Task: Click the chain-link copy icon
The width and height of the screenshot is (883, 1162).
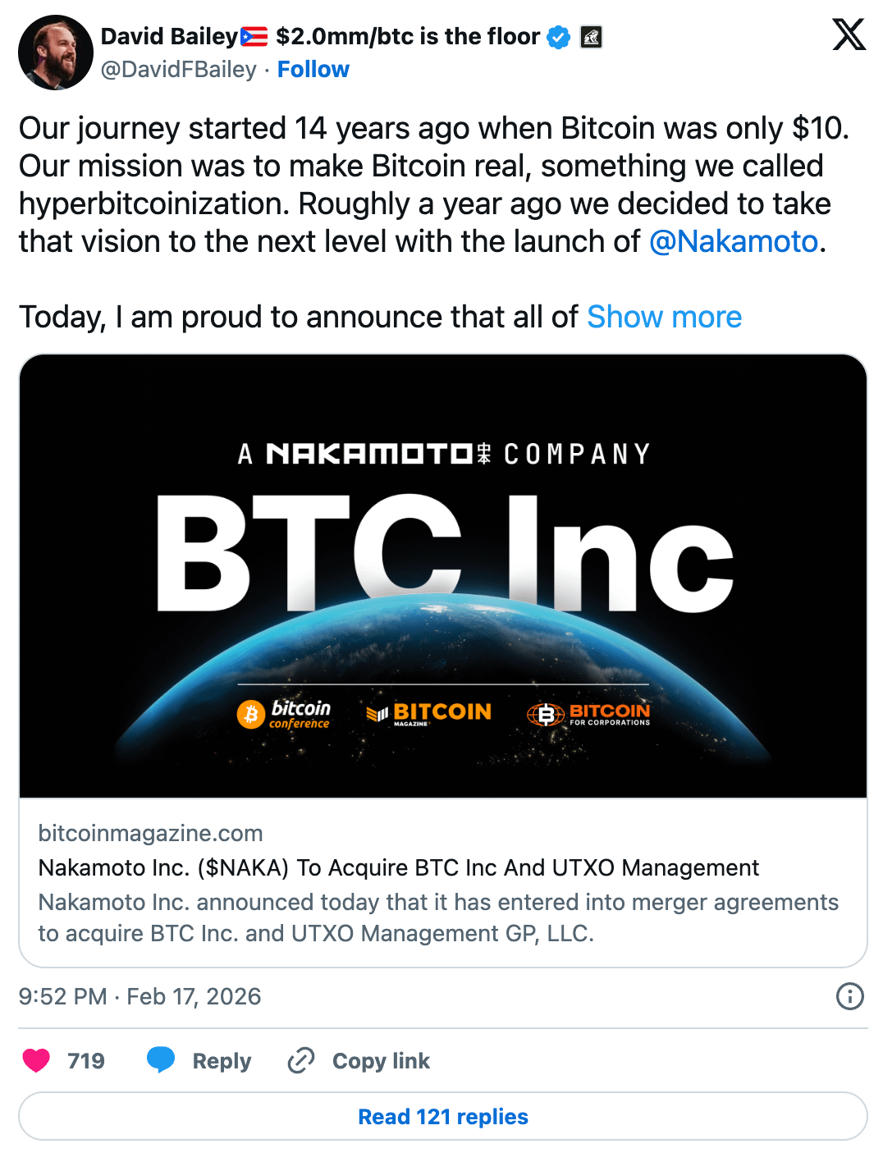Action: tap(301, 1060)
